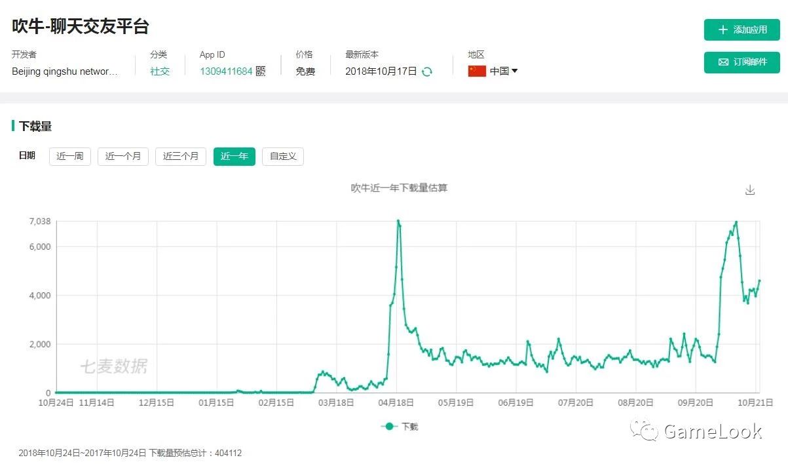Open the 中国 region dropdown
The image size is (788, 464).
coord(500,71)
